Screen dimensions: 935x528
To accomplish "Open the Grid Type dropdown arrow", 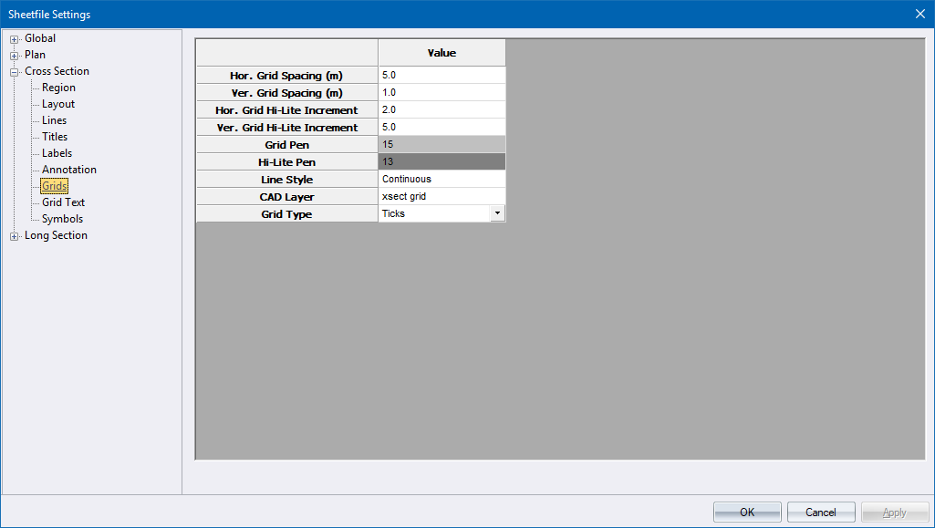I will point(497,213).
